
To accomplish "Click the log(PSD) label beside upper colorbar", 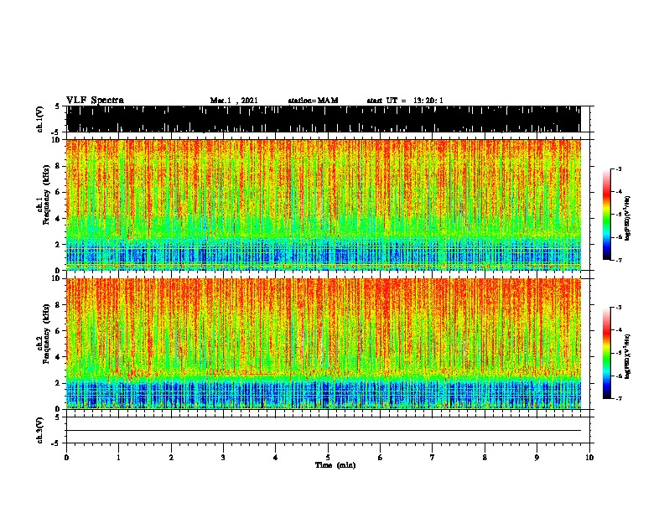I will [628, 219].
